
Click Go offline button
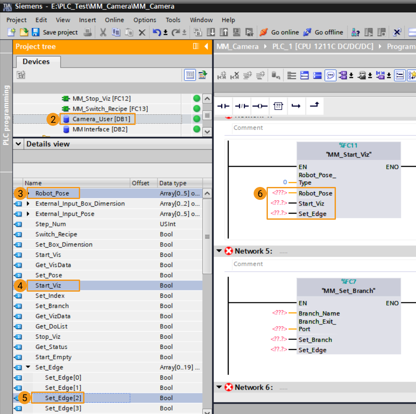pos(324,32)
